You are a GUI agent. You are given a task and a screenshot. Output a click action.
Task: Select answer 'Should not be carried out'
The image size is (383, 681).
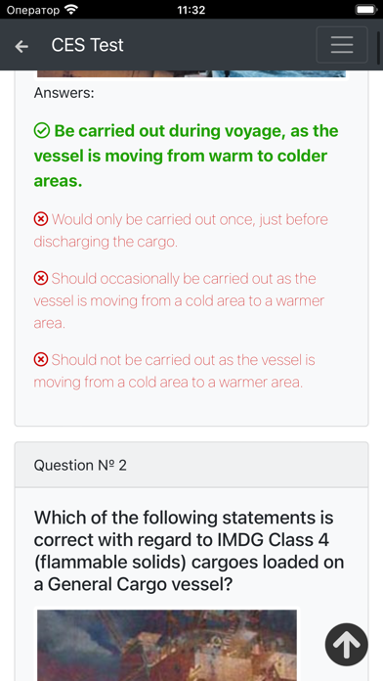(x=174, y=371)
